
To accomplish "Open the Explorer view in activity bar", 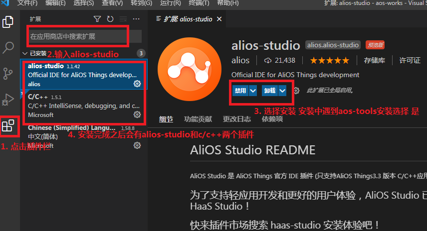I will tap(8, 22).
